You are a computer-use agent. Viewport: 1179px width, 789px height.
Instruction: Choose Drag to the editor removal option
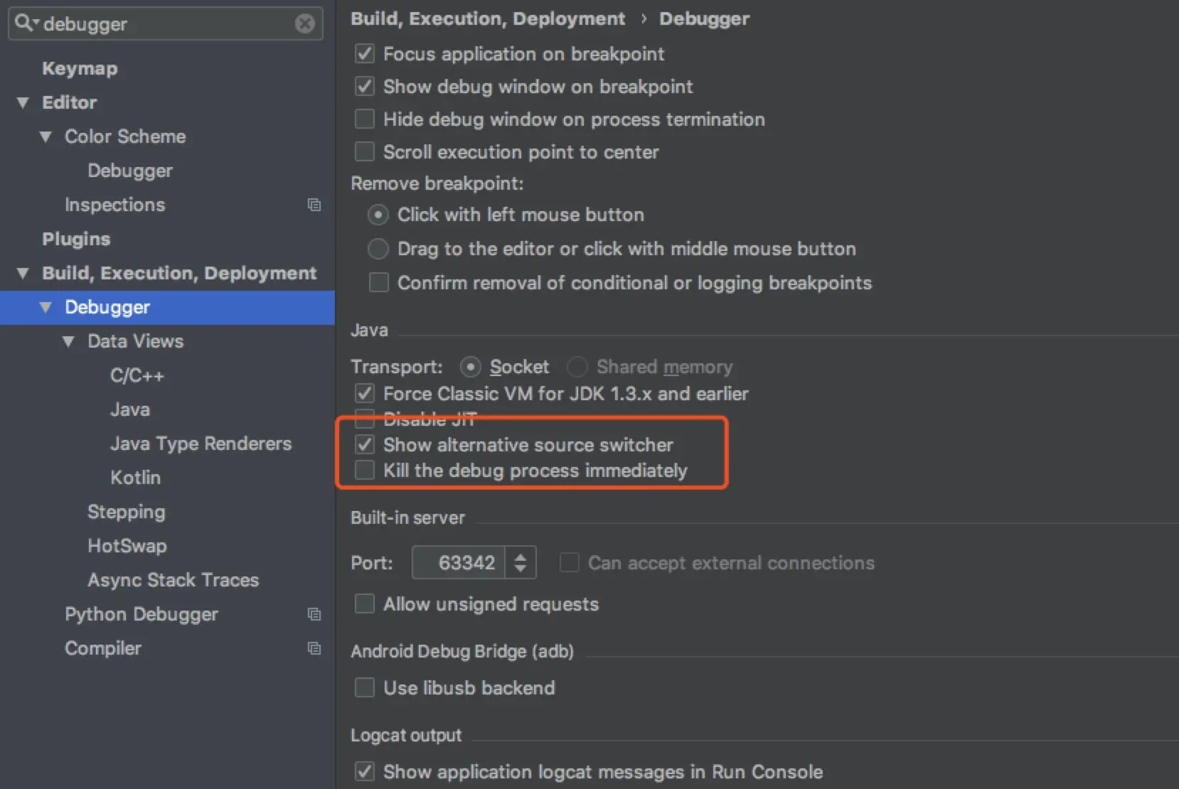[378, 249]
